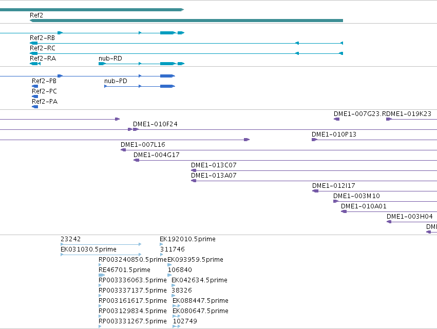
Task: Select the EK093959.5prime EST label
Action: tap(195, 260)
